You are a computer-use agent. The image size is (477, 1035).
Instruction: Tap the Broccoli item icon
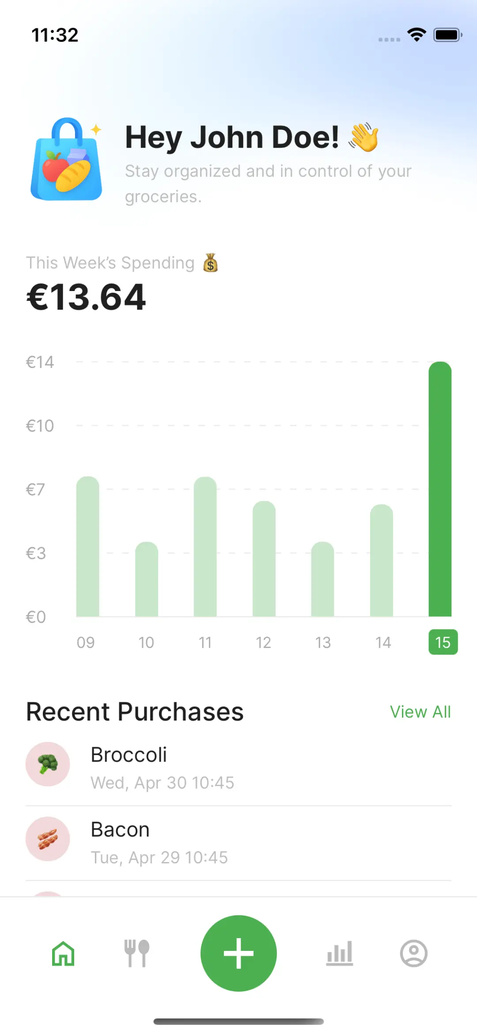coord(48,764)
